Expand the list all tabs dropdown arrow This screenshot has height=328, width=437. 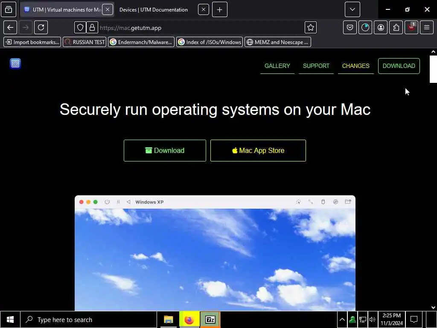click(352, 9)
